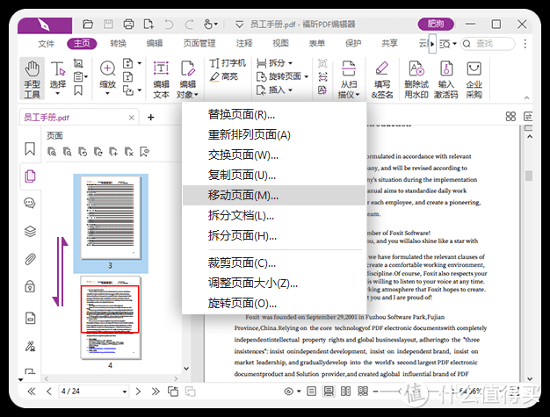
Task: Select Move Pages 移动页面(M)... menu item
Action: pyautogui.click(x=274, y=195)
